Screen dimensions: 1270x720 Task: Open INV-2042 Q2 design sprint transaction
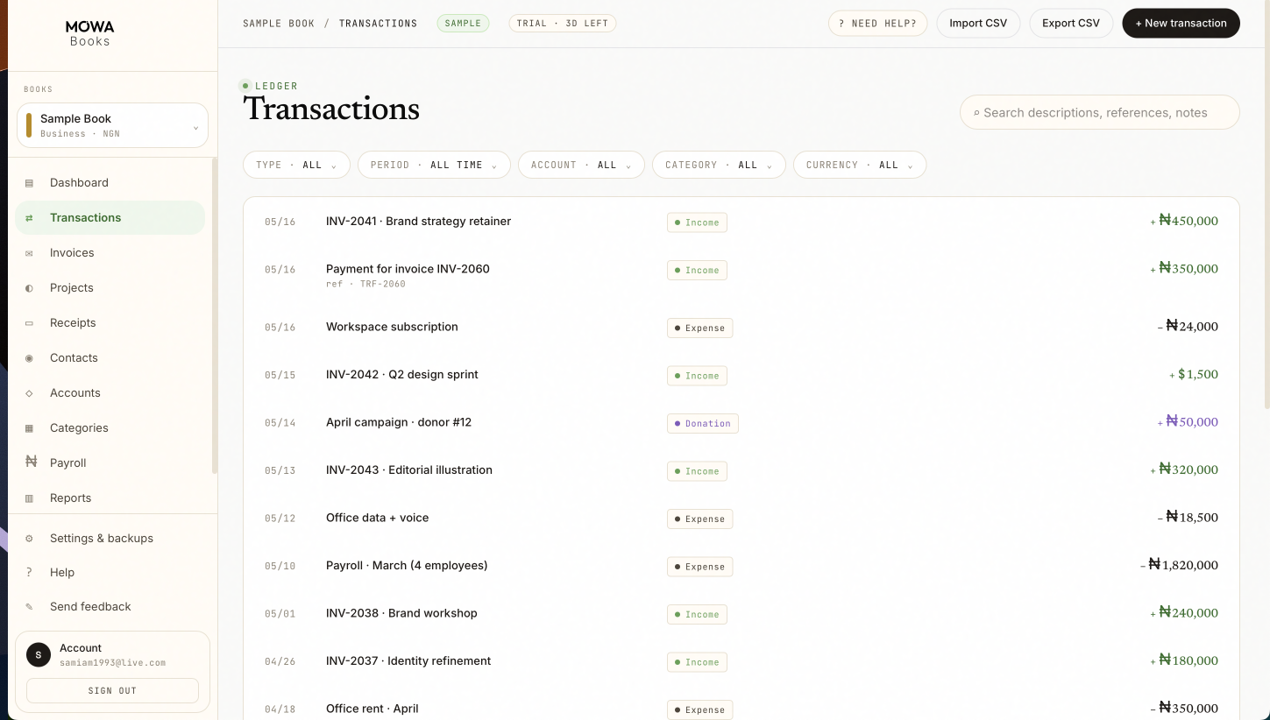pyautogui.click(x=741, y=375)
